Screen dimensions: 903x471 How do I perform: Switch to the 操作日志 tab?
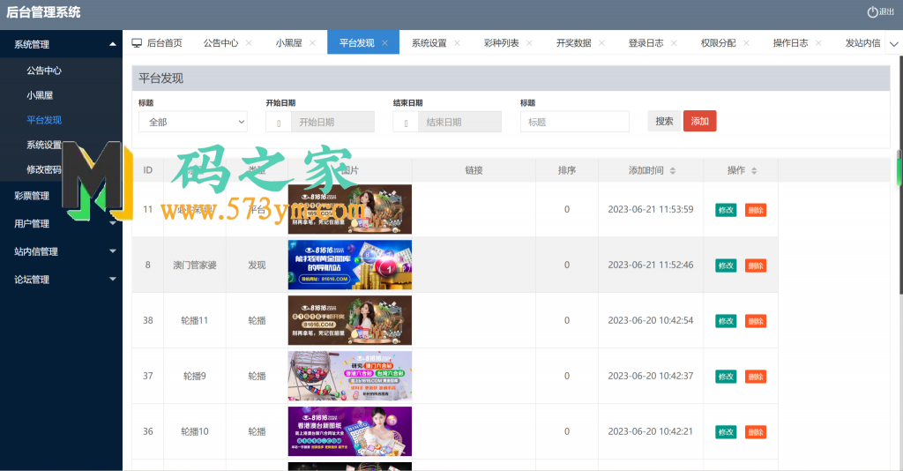[790, 43]
